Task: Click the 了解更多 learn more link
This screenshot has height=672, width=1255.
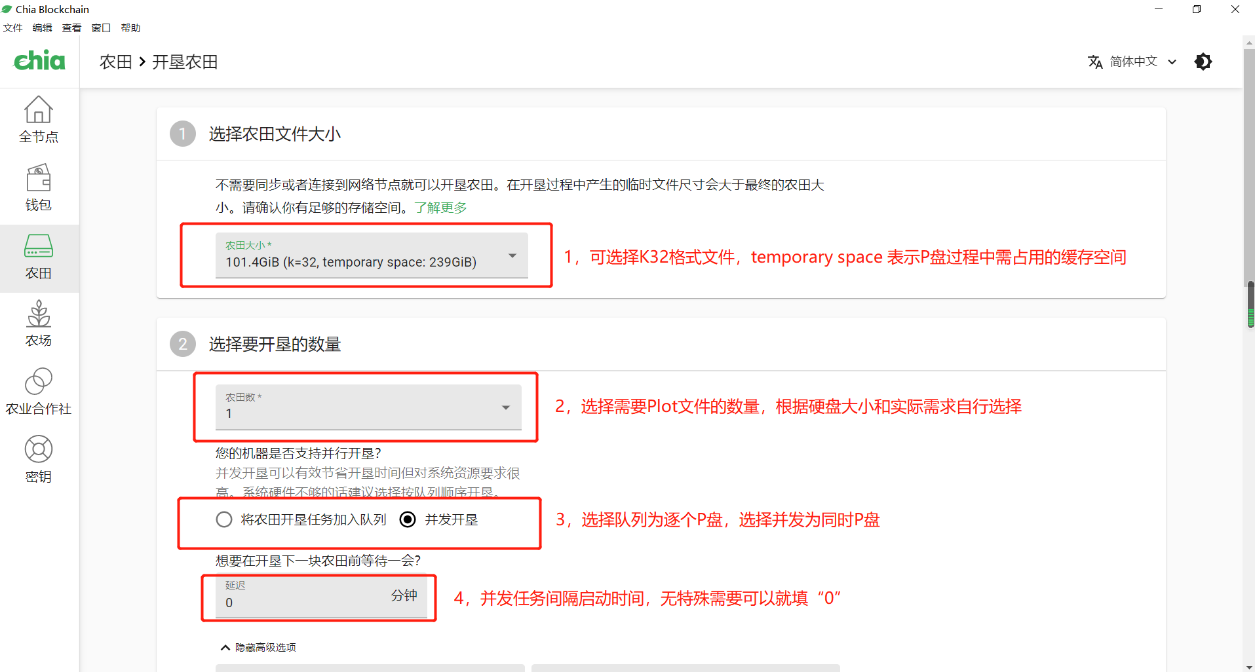Action: (x=440, y=208)
